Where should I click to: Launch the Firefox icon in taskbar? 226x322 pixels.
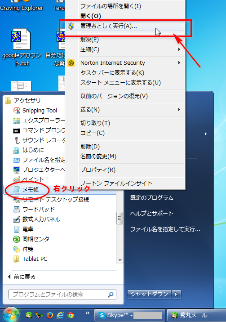click(x=50, y=315)
